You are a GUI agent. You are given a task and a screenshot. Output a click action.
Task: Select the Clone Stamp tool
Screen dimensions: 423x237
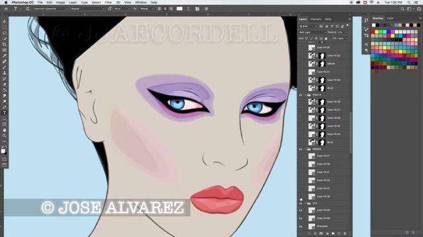point(5,73)
